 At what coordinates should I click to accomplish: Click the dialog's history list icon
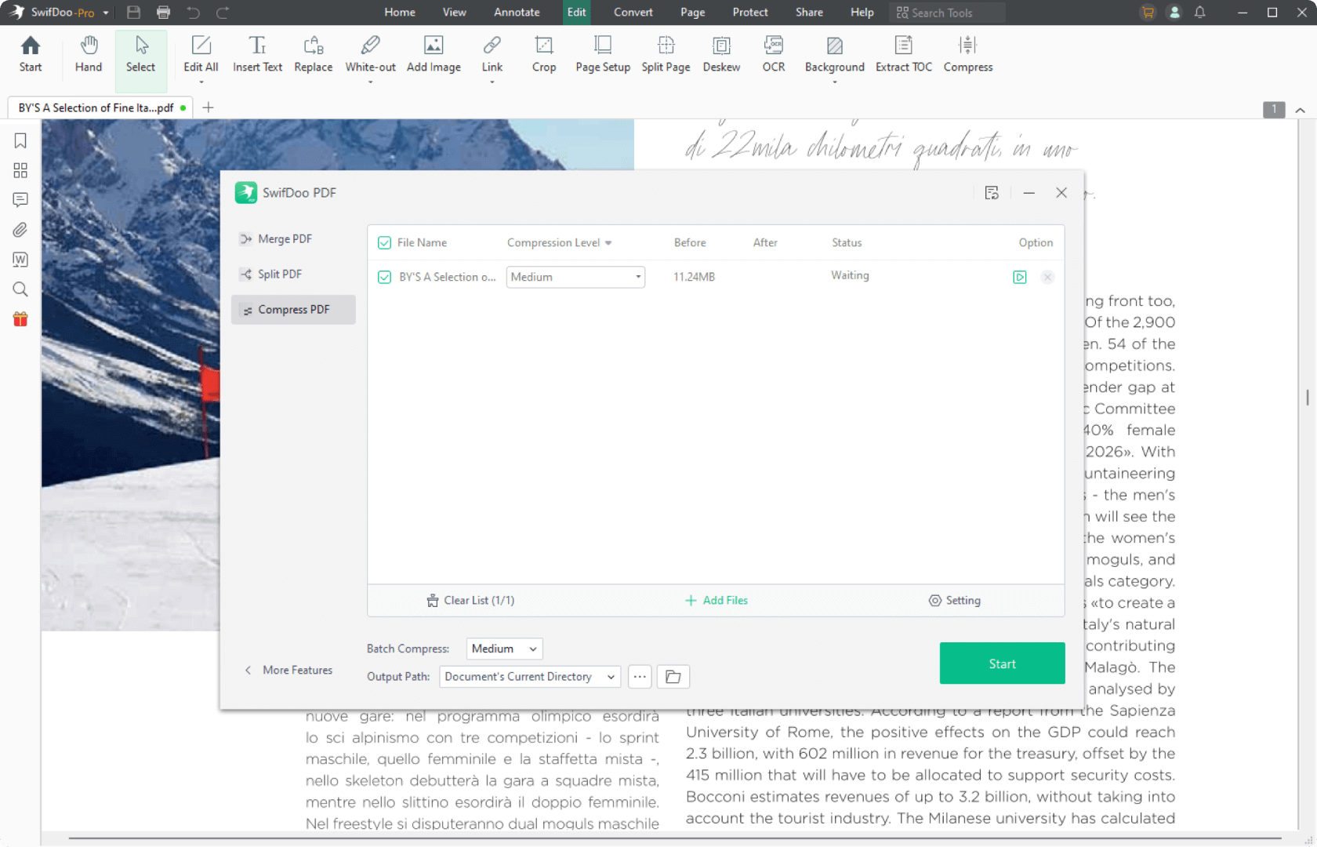click(992, 193)
